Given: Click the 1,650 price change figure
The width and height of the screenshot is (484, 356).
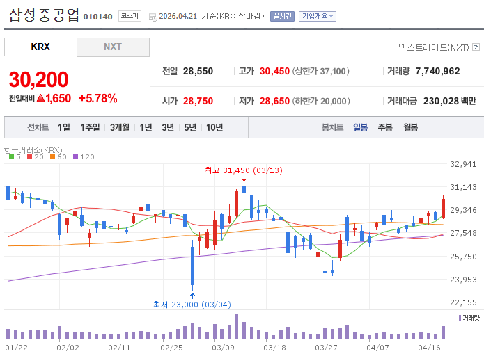Looking at the screenshot, I should pos(58,98).
